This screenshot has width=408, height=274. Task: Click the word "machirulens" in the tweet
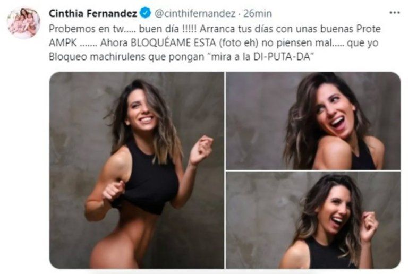point(117,57)
